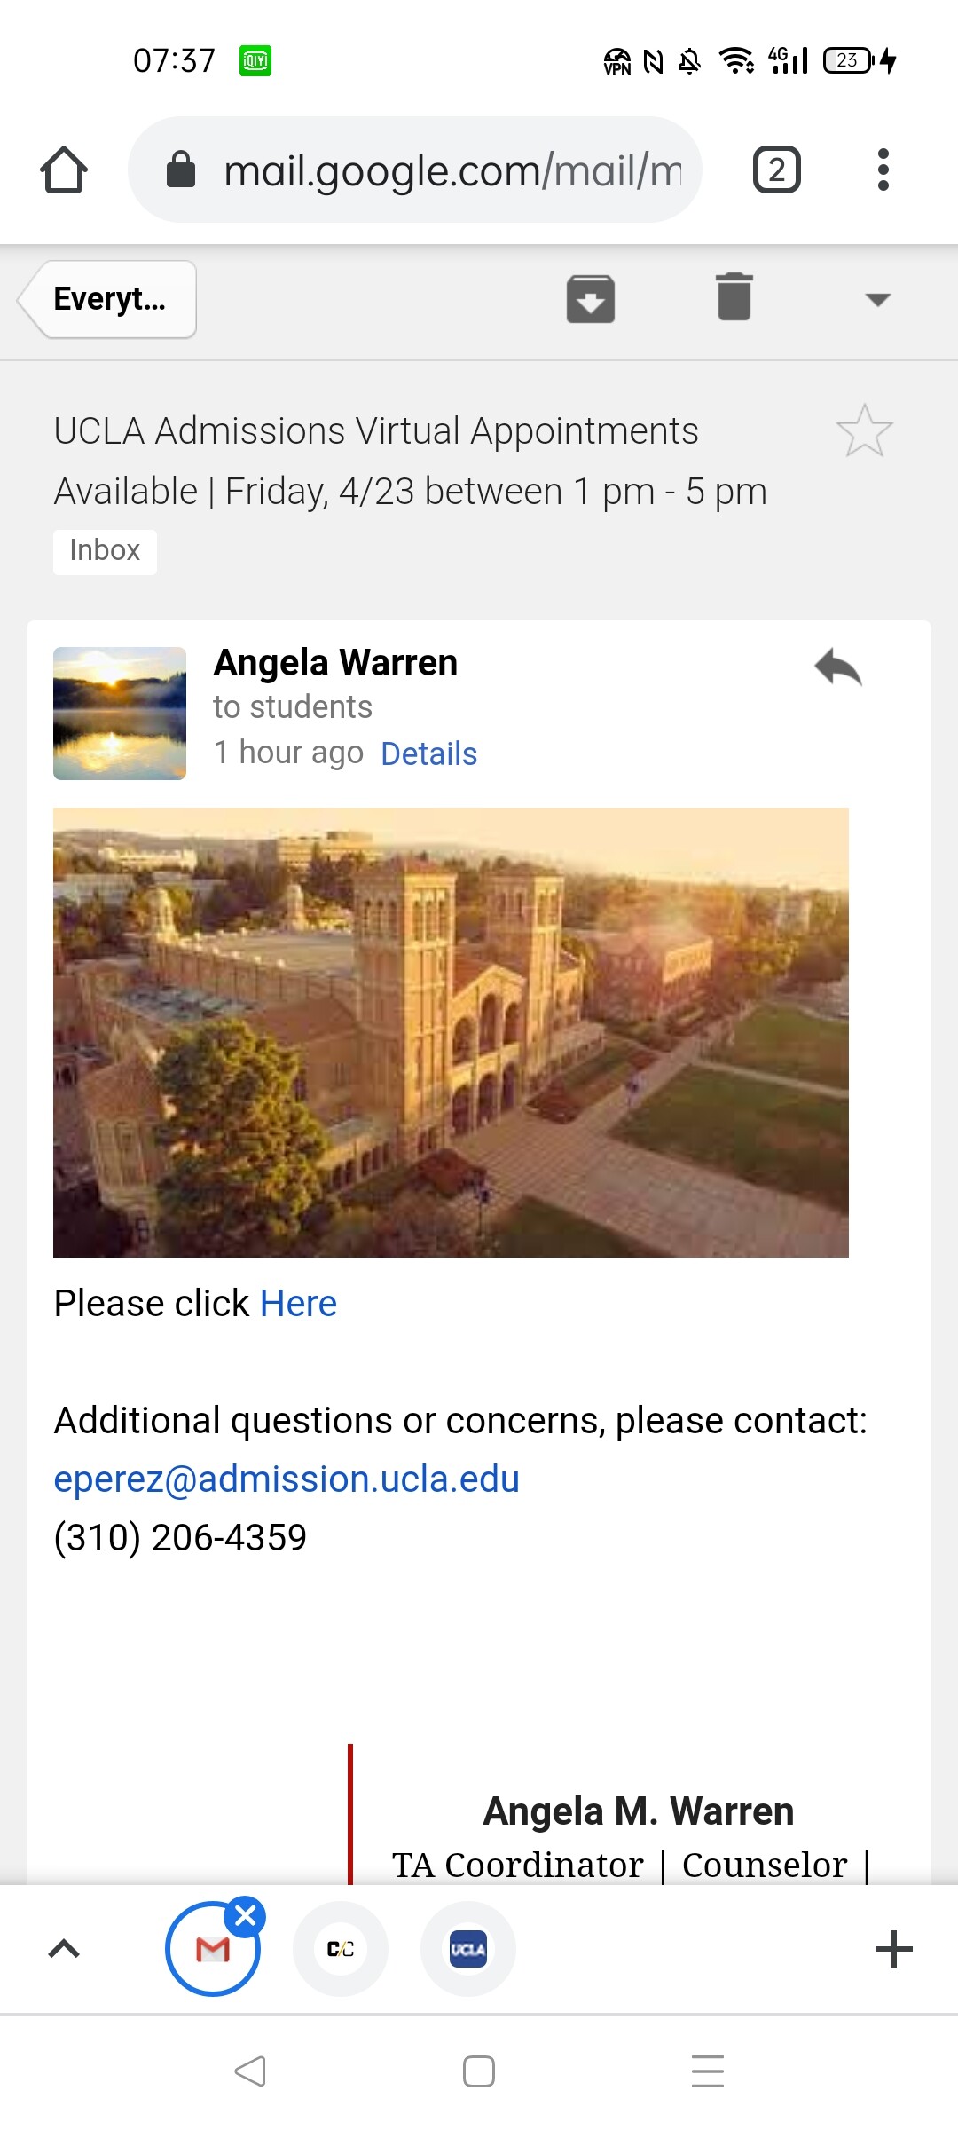Go back to Everything mail list
This screenshot has width=958, height=2130.
[109, 299]
